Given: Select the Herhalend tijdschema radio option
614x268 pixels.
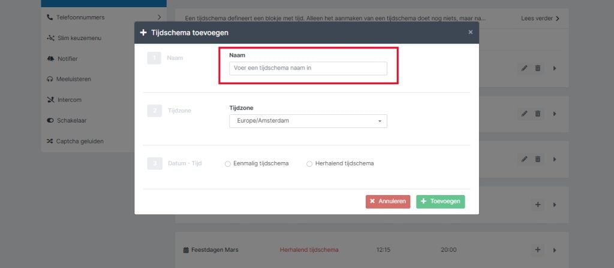Looking at the screenshot, I should click(x=309, y=164).
